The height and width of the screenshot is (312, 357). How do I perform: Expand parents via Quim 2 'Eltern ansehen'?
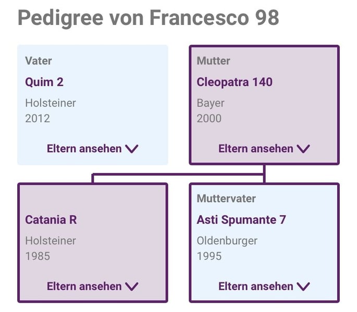coord(84,149)
